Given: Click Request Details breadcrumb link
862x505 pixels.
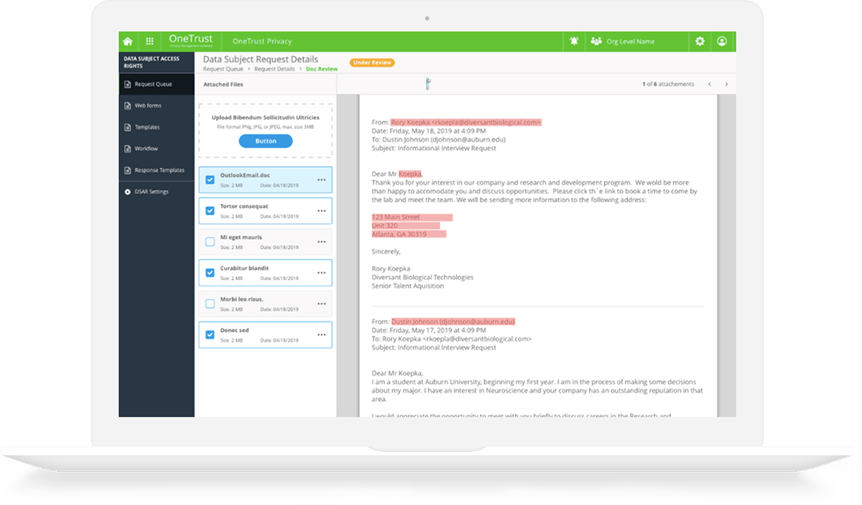Looking at the screenshot, I should point(274,69).
